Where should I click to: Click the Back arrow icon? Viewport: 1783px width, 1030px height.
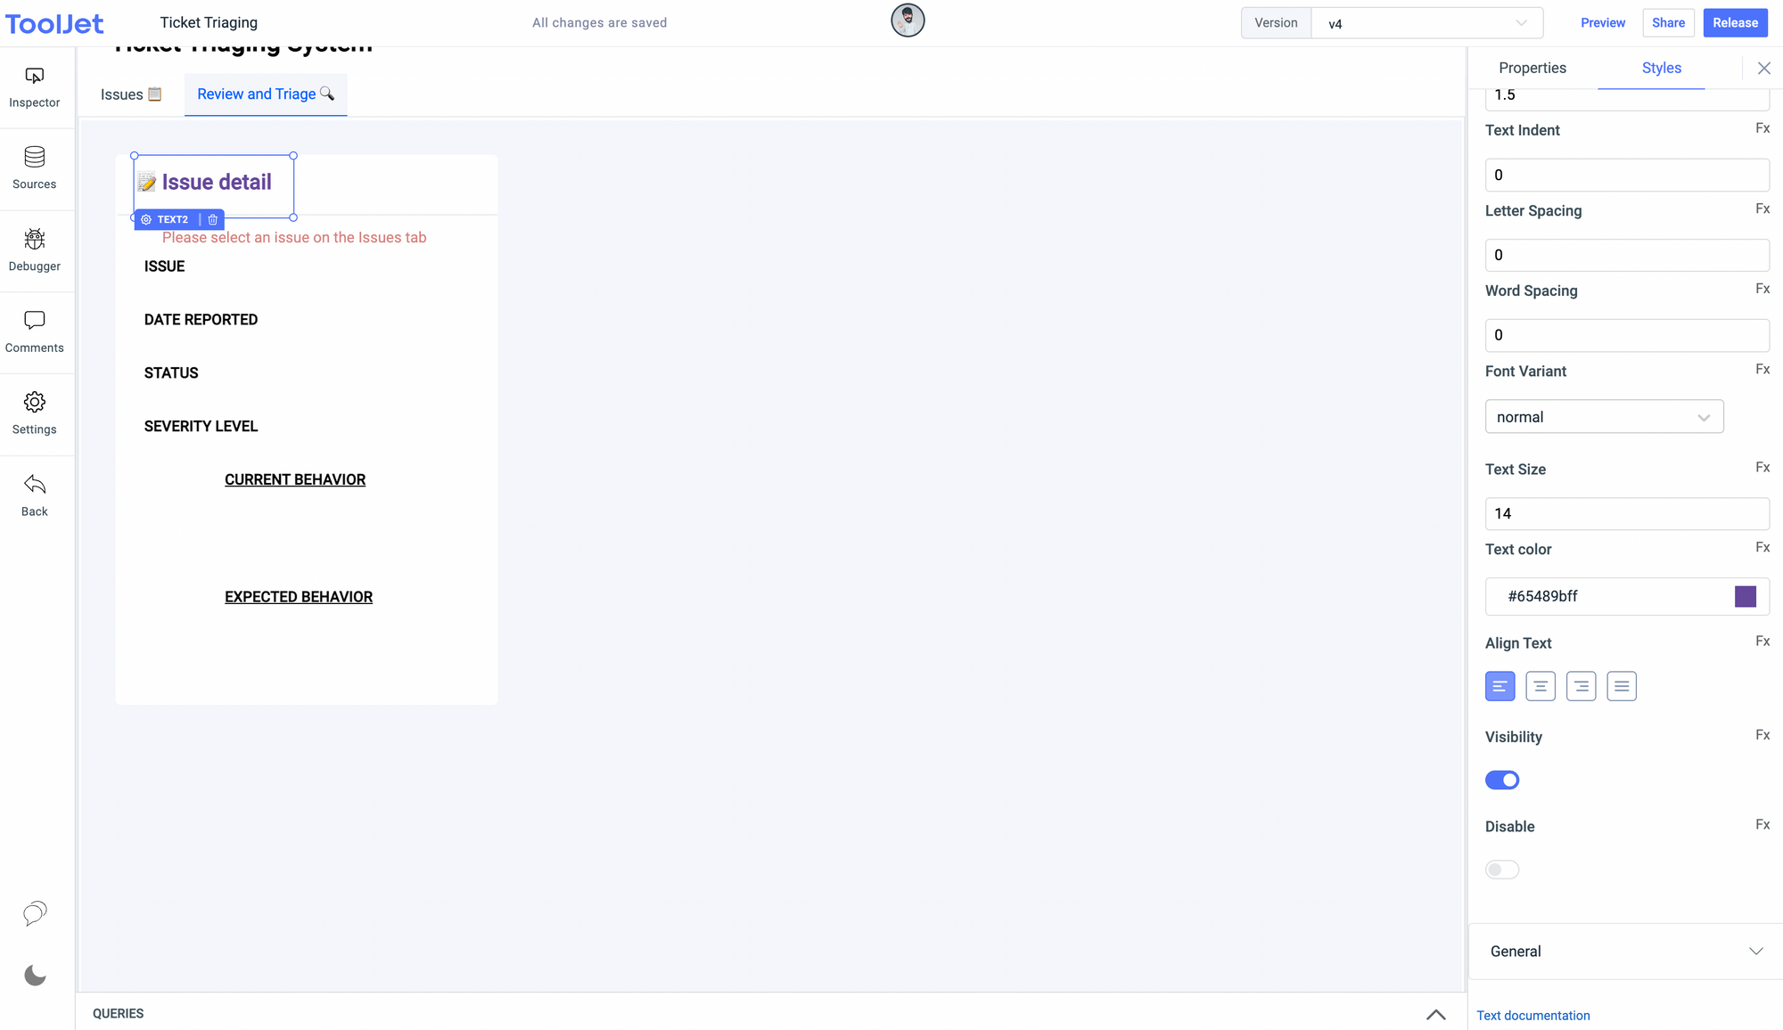point(35,485)
